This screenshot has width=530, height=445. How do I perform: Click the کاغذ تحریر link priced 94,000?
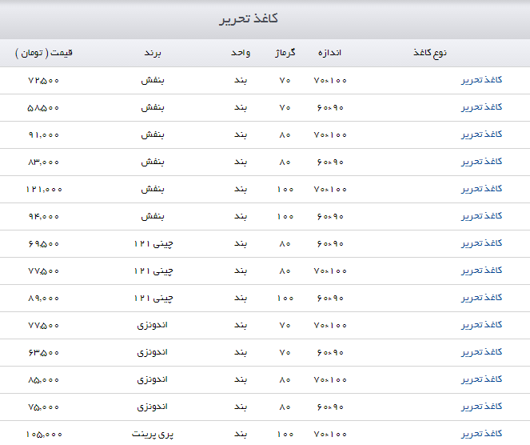coord(482,216)
